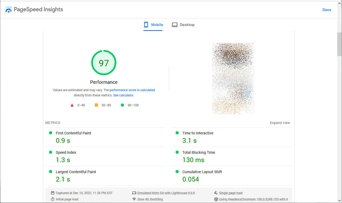Screen dimensions: 342x203
Task: Click the 50–89 legend range text
Action: (106, 105)
